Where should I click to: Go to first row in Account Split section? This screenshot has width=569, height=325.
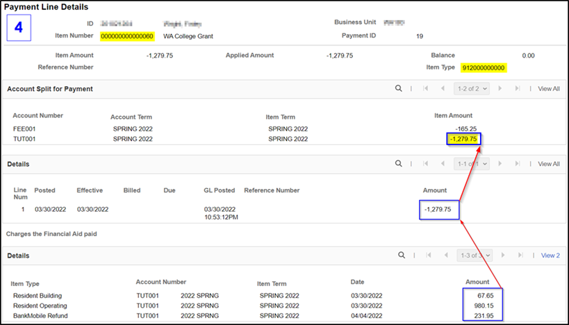[x=424, y=89]
